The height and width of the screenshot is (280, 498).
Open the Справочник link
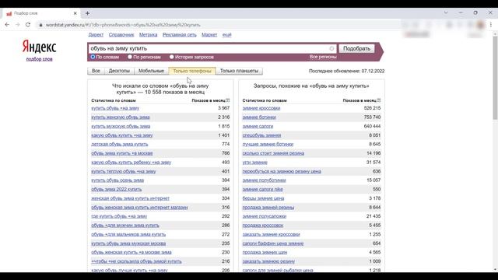pos(121,34)
